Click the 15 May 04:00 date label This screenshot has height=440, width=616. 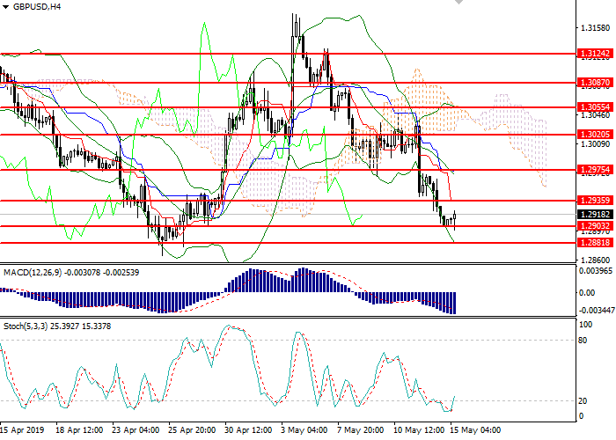[475, 431]
